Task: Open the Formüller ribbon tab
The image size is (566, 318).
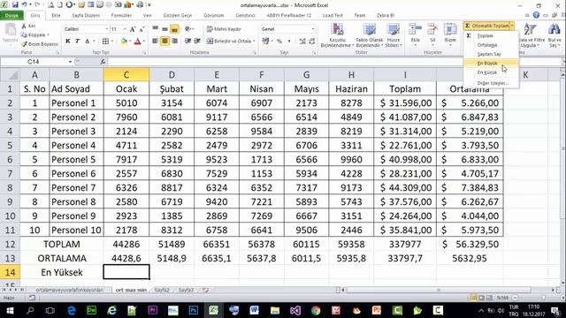Action: tap(121, 16)
